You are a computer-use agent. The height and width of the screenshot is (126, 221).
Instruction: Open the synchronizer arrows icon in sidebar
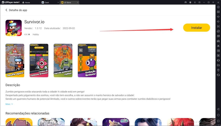(218, 56)
